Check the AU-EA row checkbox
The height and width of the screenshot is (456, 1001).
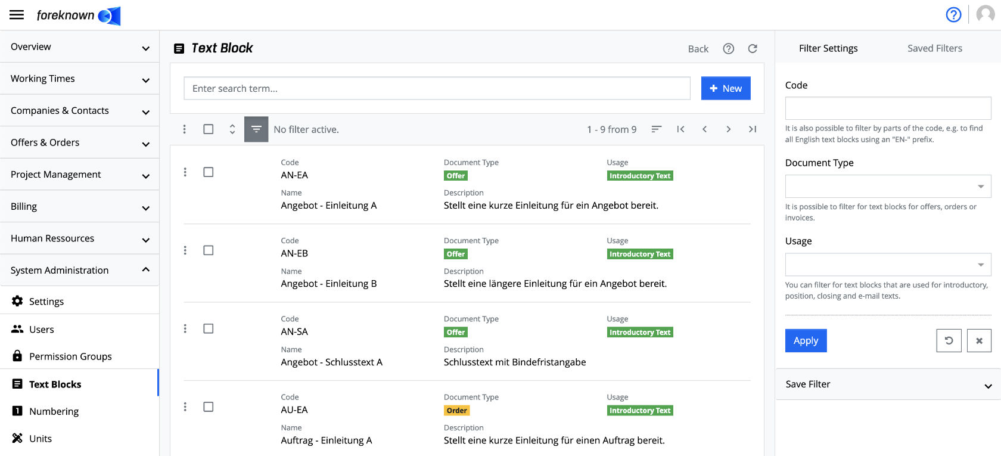pos(209,407)
